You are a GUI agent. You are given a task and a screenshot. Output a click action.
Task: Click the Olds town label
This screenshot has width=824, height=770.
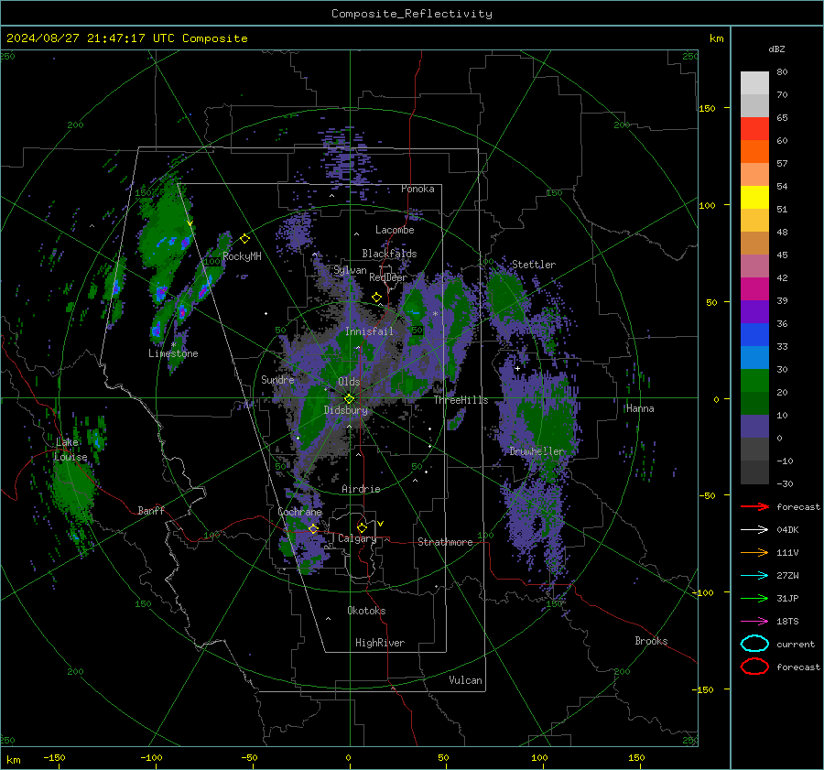click(349, 382)
